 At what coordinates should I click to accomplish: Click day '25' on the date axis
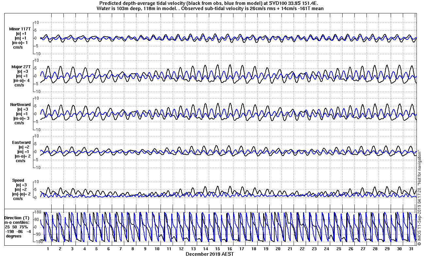pyautogui.click(x=339, y=249)
